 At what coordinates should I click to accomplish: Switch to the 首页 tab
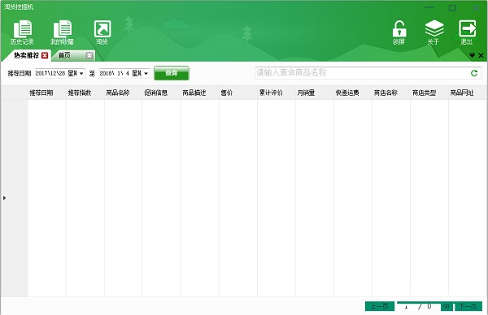coord(64,55)
